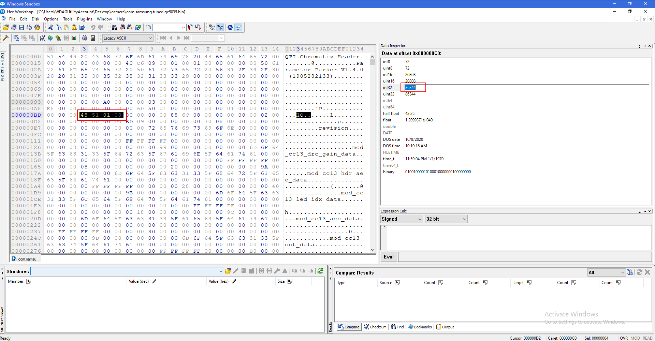Viewport: 655px width, 341px height.
Task: Toggle Value (dec) edit pencil icon
Action: [154, 281]
